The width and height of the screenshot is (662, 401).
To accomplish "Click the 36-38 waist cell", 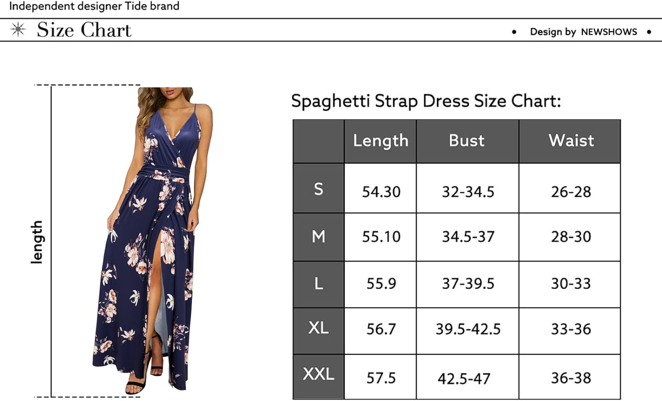I will pyautogui.click(x=571, y=378).
